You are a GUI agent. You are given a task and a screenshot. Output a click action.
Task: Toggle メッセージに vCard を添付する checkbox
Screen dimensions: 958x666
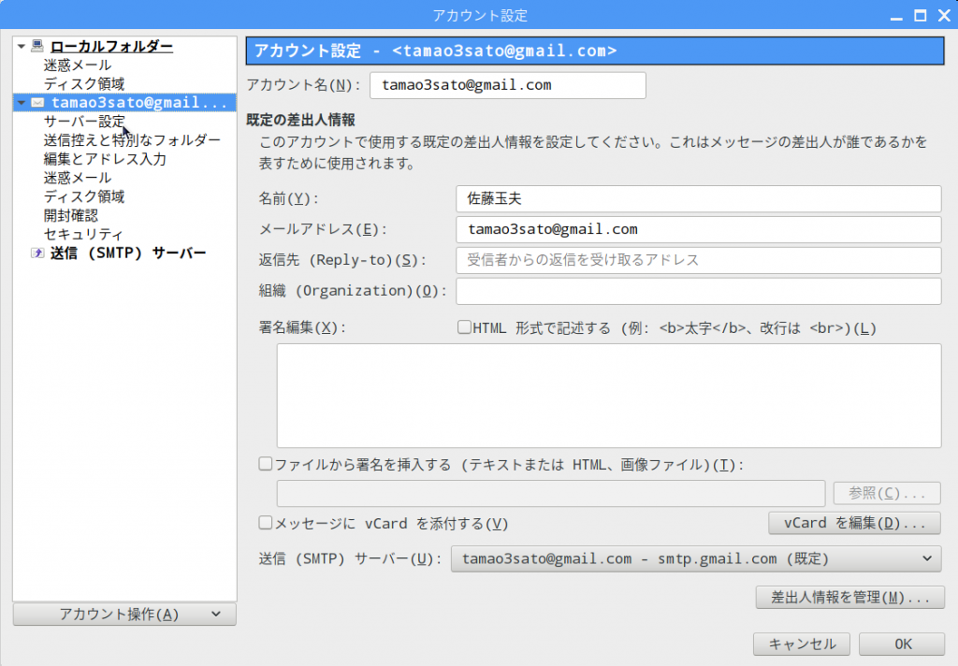(x=265, y=523)
